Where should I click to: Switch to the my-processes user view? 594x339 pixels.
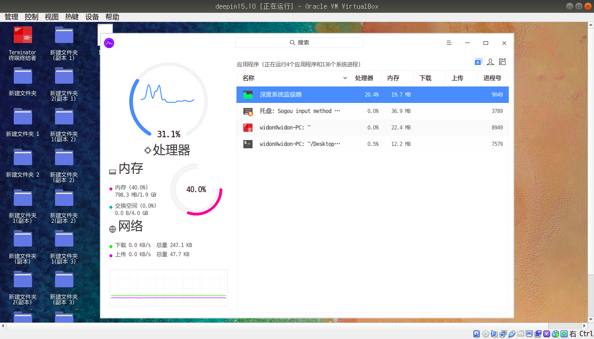490,61
